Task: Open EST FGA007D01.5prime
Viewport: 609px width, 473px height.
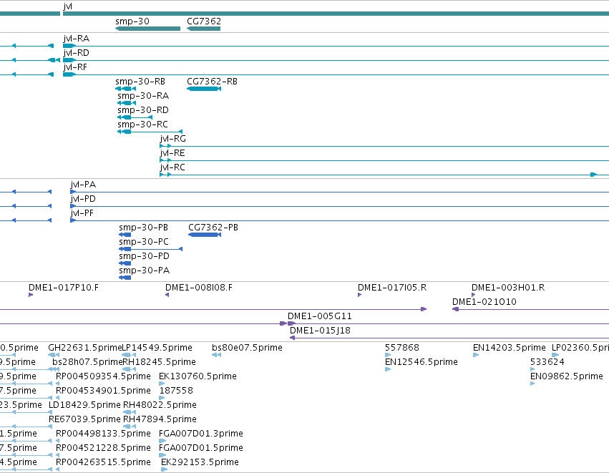Action: (x=201, y=448)
